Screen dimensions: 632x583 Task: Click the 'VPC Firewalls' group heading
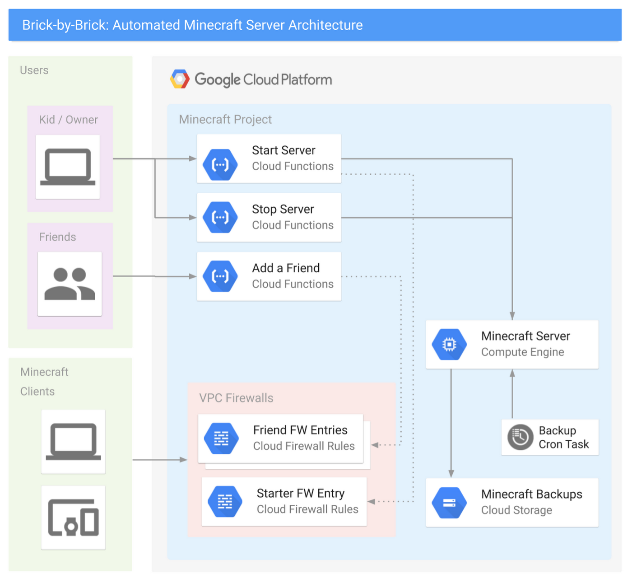tap(236, 398)
